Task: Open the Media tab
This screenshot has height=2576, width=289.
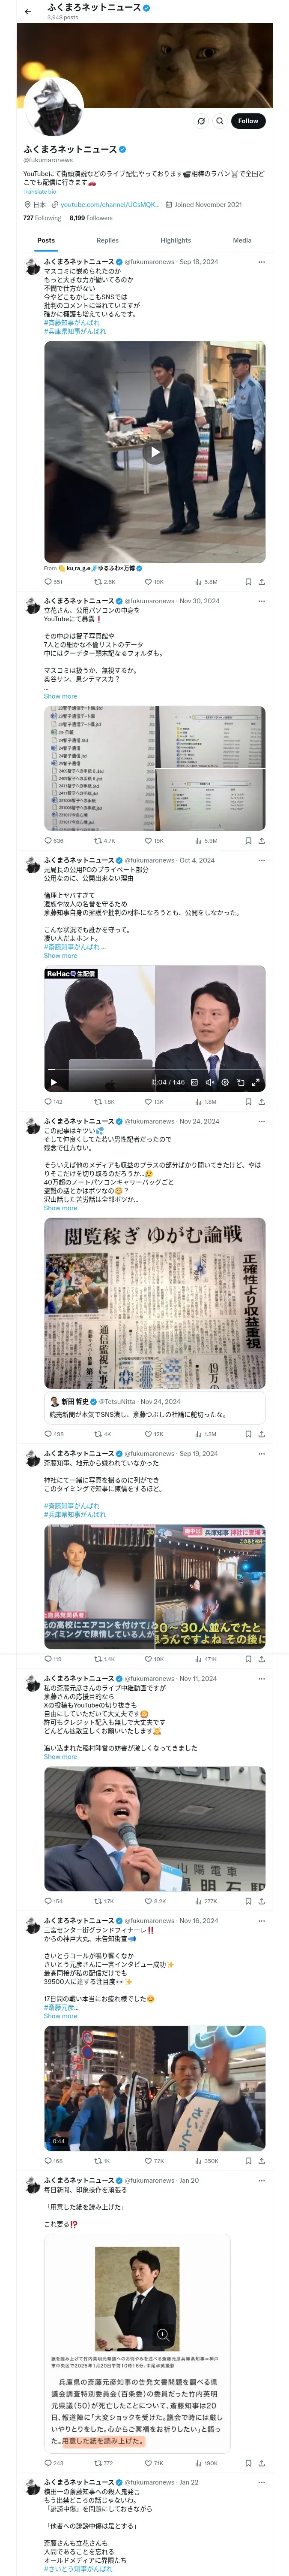Action: point(242,240)
